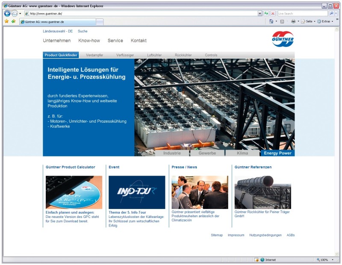Click the magnifier search button
342x265 pixels.
tap(331, 14)
